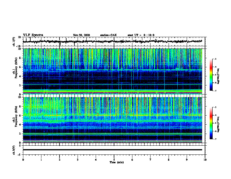Select the "start UT = 0 : 10: 0" text
This screenshot has width=231, height=179.
pos(141,35)
